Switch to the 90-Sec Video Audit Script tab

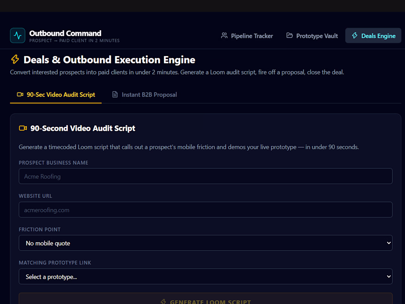click(56, 95)
